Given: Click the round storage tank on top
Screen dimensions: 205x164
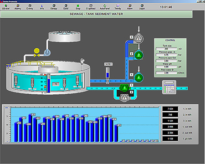Looking at the screenshot, I should [64, 36].
